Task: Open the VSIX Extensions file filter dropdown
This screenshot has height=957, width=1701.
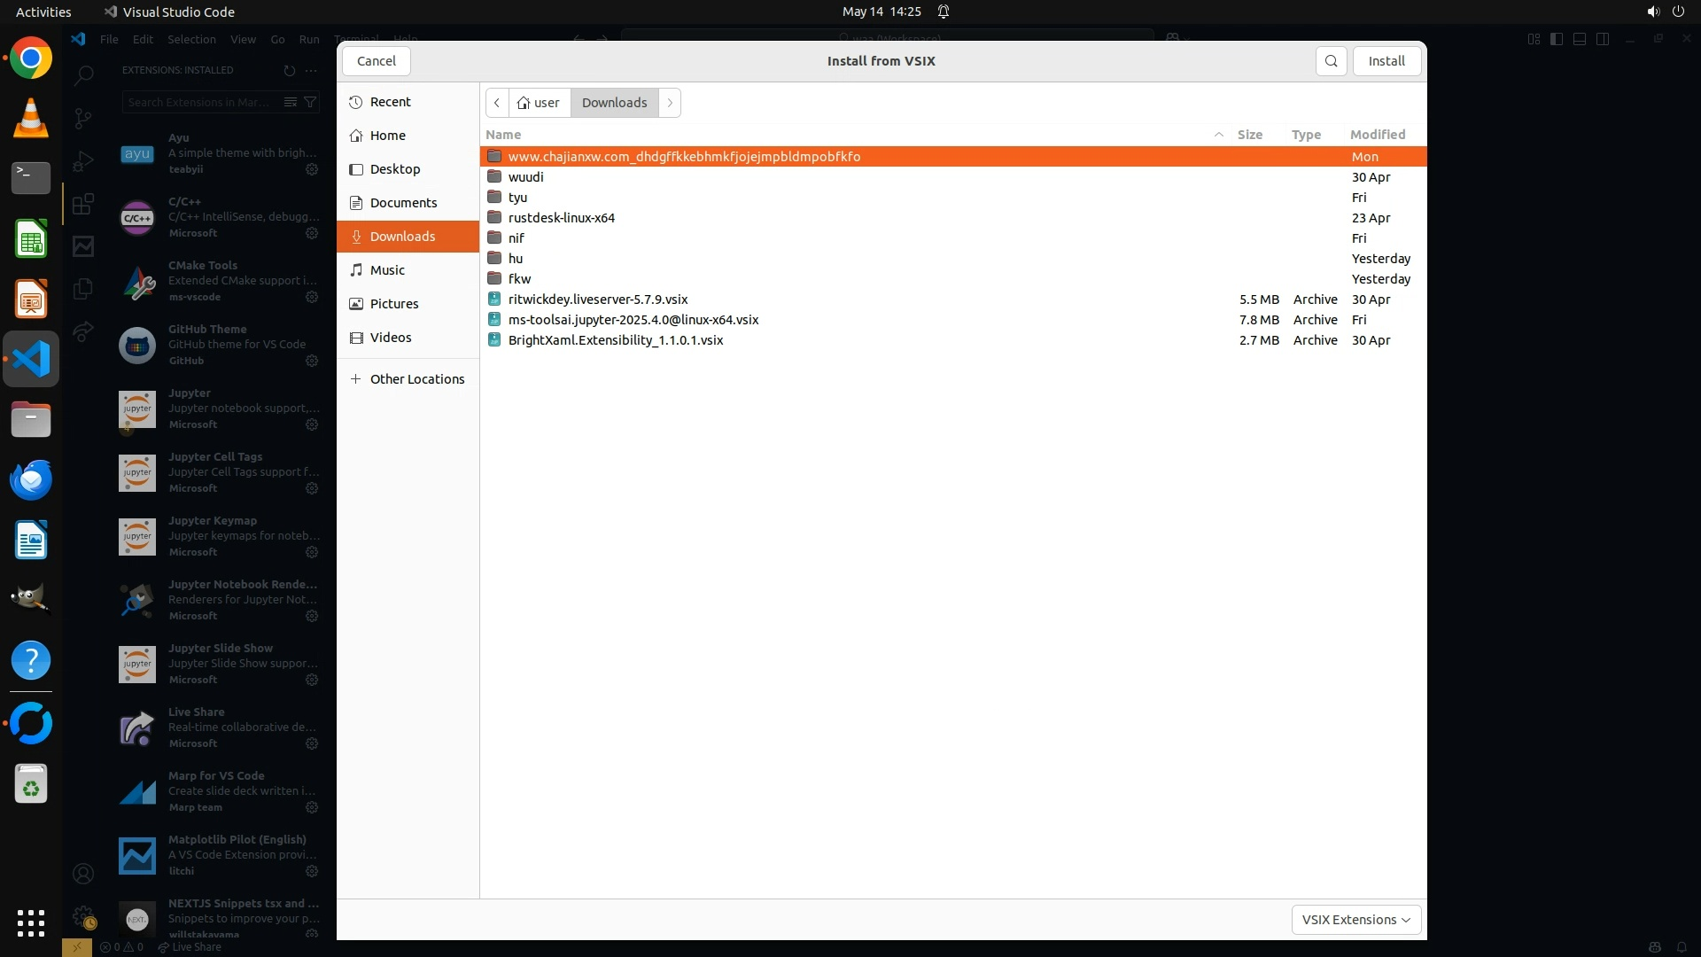Action: 1355,920
